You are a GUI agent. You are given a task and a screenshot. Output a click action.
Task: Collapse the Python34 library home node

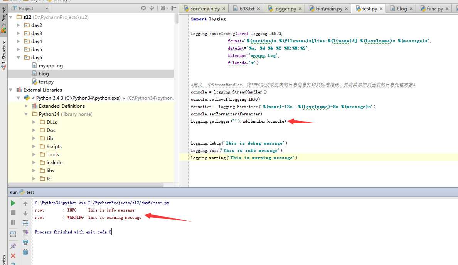coord(26,114)
